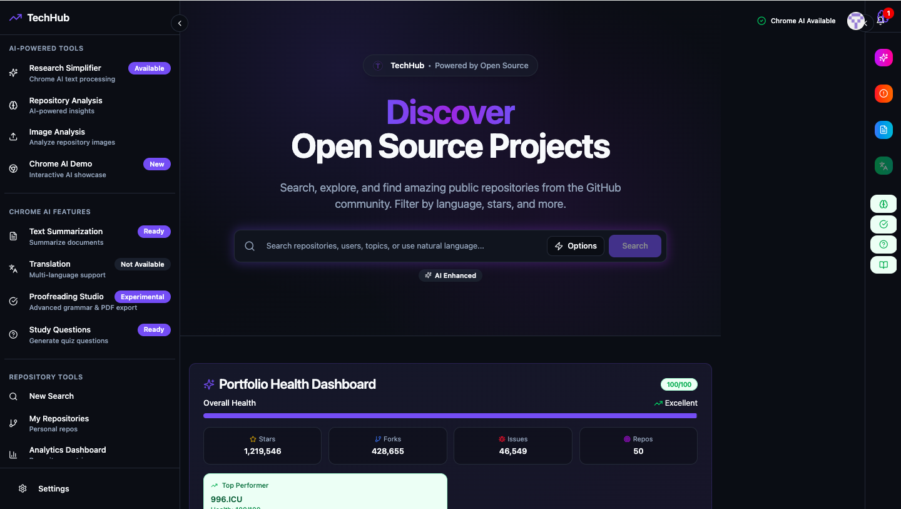Click the checkmark icon beside Proofreading Studio
Image resolution: width=901 pixels, height=509 pixels.
click(x=13, y=301)
